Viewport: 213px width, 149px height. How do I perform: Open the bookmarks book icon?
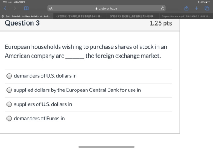click(x=26, y=8)
